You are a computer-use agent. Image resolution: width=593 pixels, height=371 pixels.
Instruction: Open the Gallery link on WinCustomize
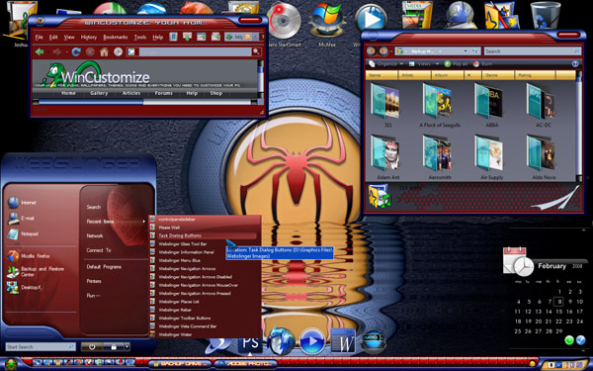[x=99, y=93]
